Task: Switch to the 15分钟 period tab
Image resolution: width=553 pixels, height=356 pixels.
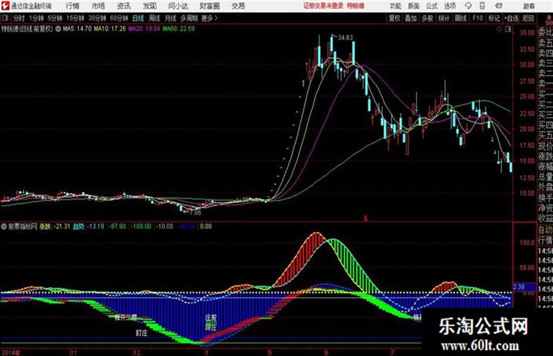Action: 75,18
